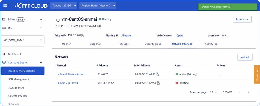Image resolution: width=260 pixels, height=106 pixels.
Task: Expand the Billing menu chevron
Action: click(x=41, y=19)
